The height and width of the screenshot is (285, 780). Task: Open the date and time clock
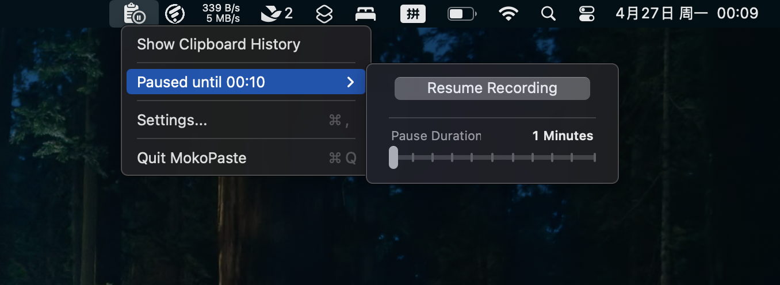click(x=687, y=13)
